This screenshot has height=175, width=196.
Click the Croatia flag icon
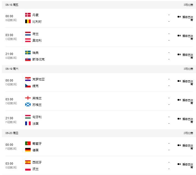[28, 79]
